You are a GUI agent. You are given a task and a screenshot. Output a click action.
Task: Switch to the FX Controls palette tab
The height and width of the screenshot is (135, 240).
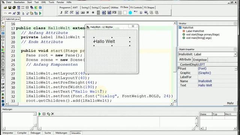(x=136, y=7)
